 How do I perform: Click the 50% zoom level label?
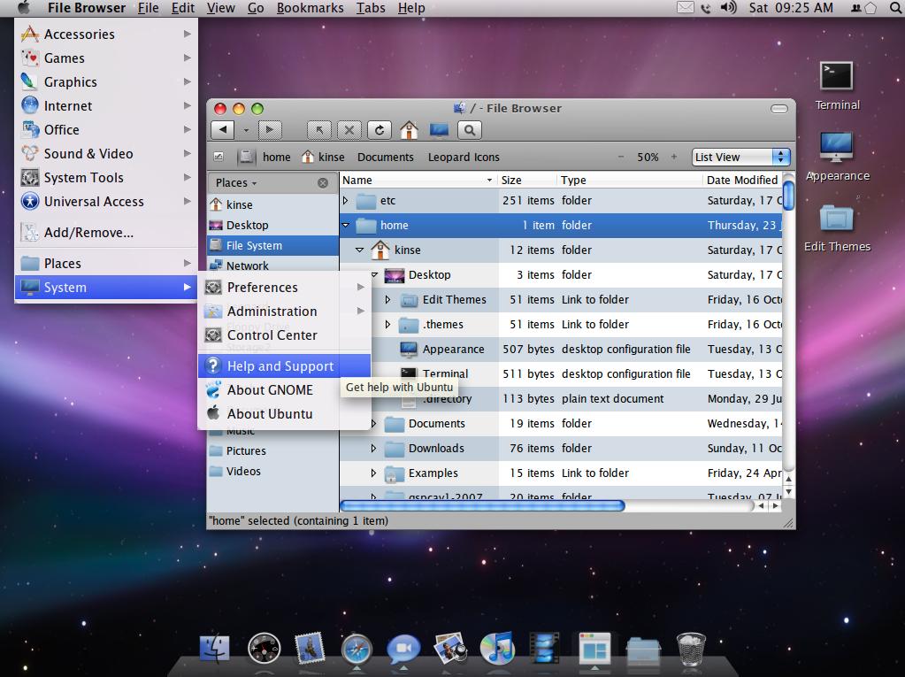point(648,157)
